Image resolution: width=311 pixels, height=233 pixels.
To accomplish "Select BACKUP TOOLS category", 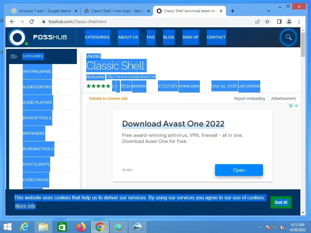I will 37,118.
